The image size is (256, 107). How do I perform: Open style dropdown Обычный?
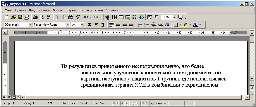(30, 25)
